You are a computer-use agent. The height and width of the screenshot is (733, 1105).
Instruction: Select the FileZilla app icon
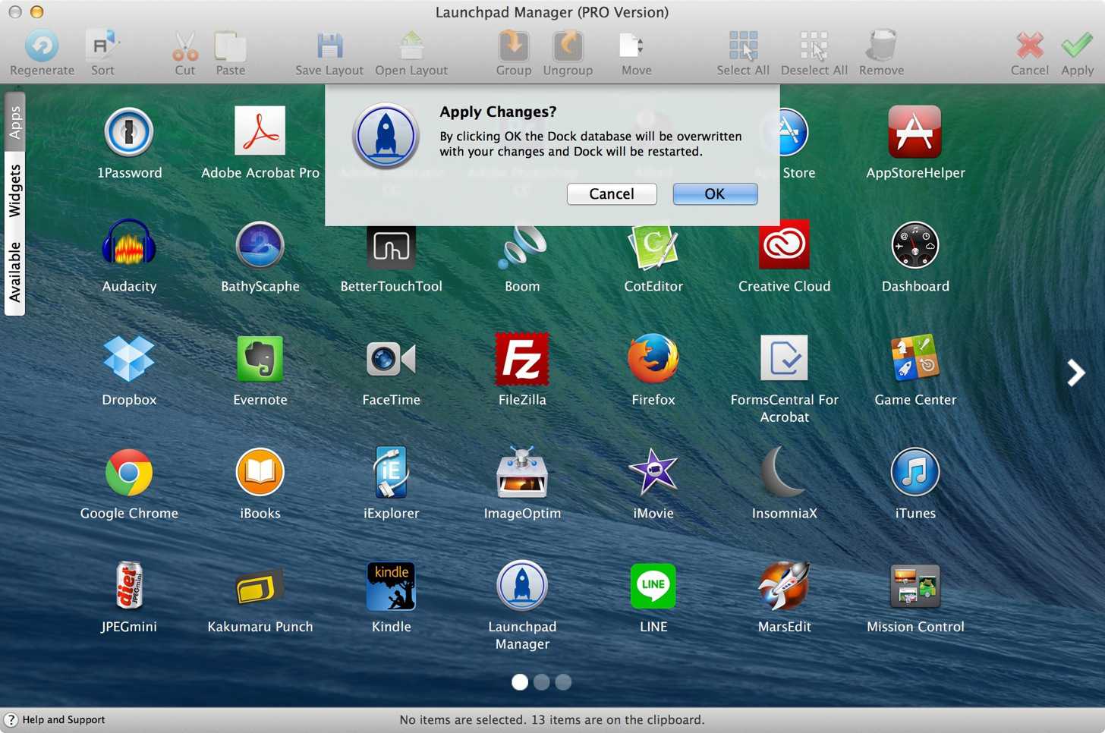(522, 359)
